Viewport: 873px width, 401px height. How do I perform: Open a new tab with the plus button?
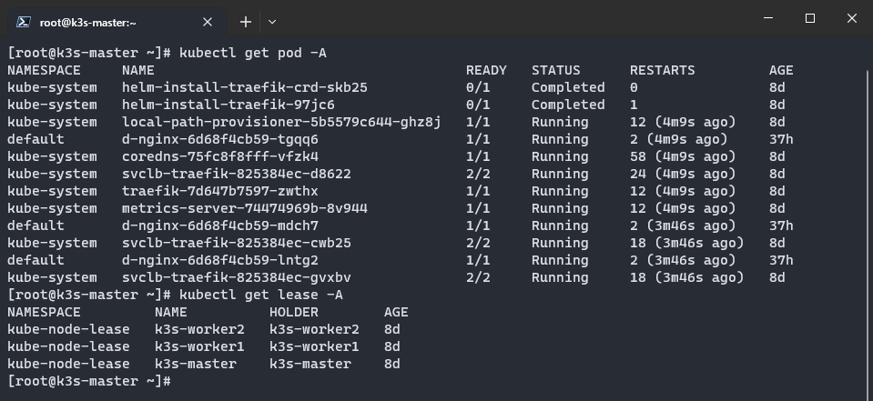click(x=245, y=22)
